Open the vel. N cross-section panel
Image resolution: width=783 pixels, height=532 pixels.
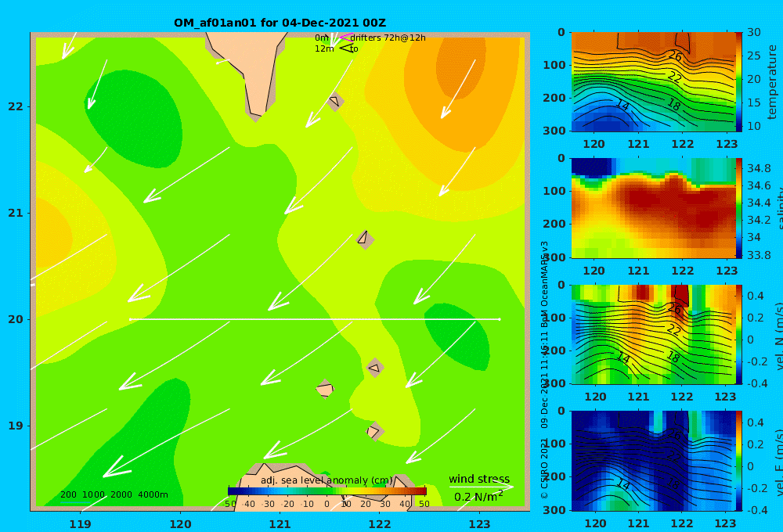pyautogui.click(x=653, y=334)
